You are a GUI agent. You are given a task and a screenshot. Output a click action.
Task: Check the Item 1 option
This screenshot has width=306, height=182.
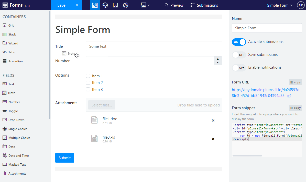[x=88, y=76]
